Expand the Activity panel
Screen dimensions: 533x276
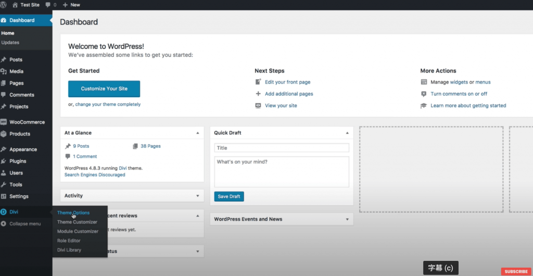197,196
